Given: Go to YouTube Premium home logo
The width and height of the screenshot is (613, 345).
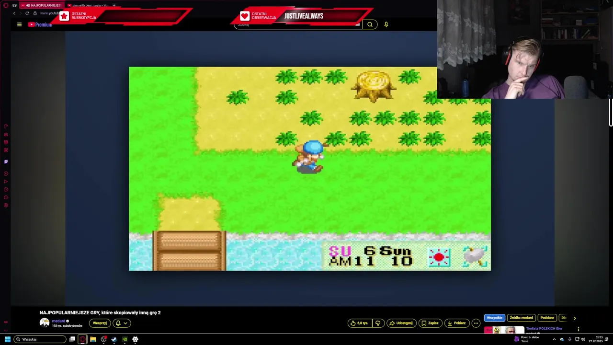Looking at the screenshot, I should point(40,24).
